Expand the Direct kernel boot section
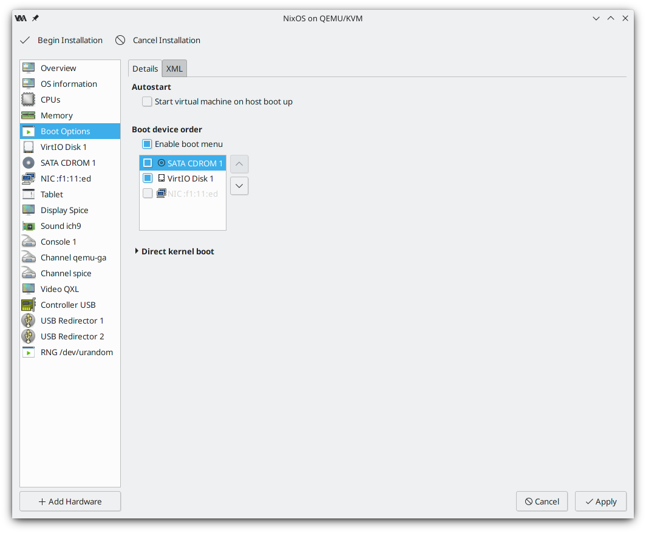646x533 pixels. click(137, 251)
